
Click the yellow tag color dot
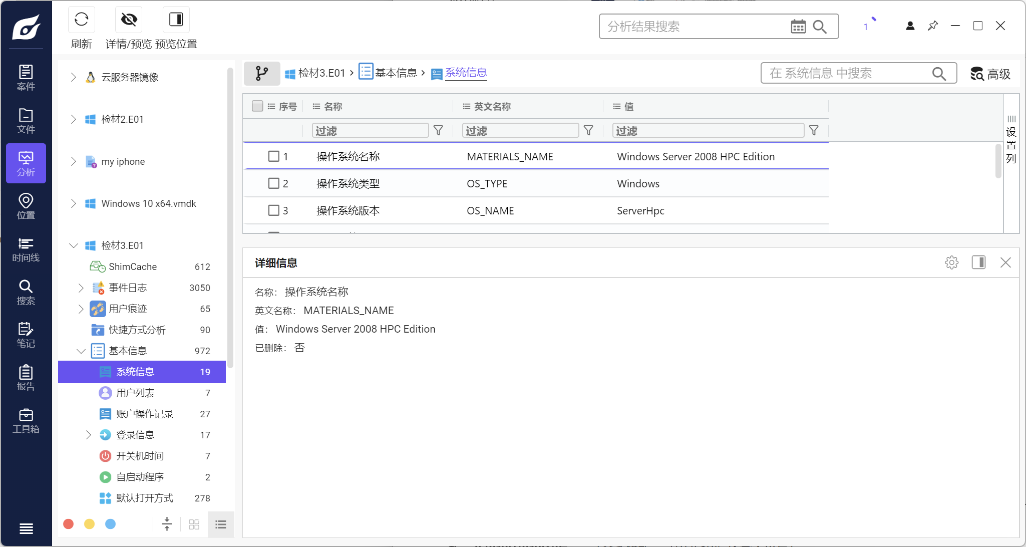pos(90,524)
